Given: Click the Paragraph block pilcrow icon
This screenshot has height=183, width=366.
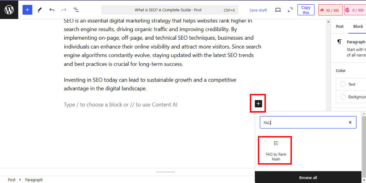Looking at the screenshot, I should coord(340,42).
